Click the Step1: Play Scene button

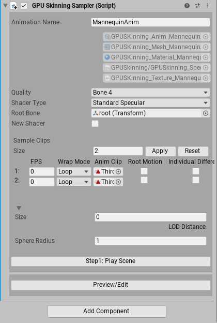click(x=111, y=261)
